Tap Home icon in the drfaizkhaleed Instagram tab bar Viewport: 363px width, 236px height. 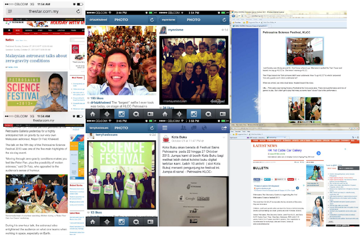pos(92,114)
